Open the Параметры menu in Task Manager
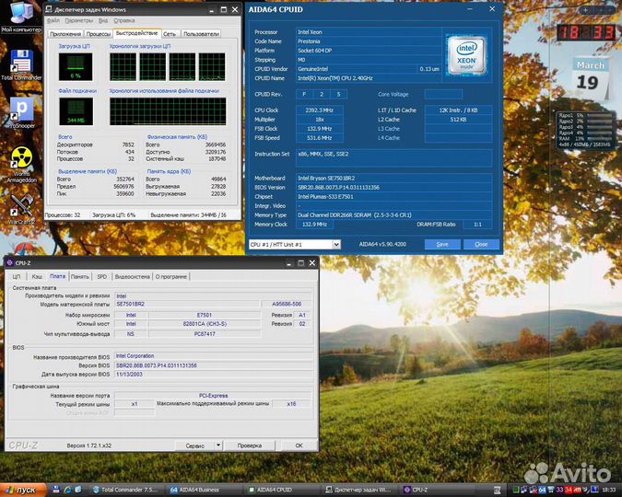Image resolution: width=622 pixels, height=497 pixels. 79,20
